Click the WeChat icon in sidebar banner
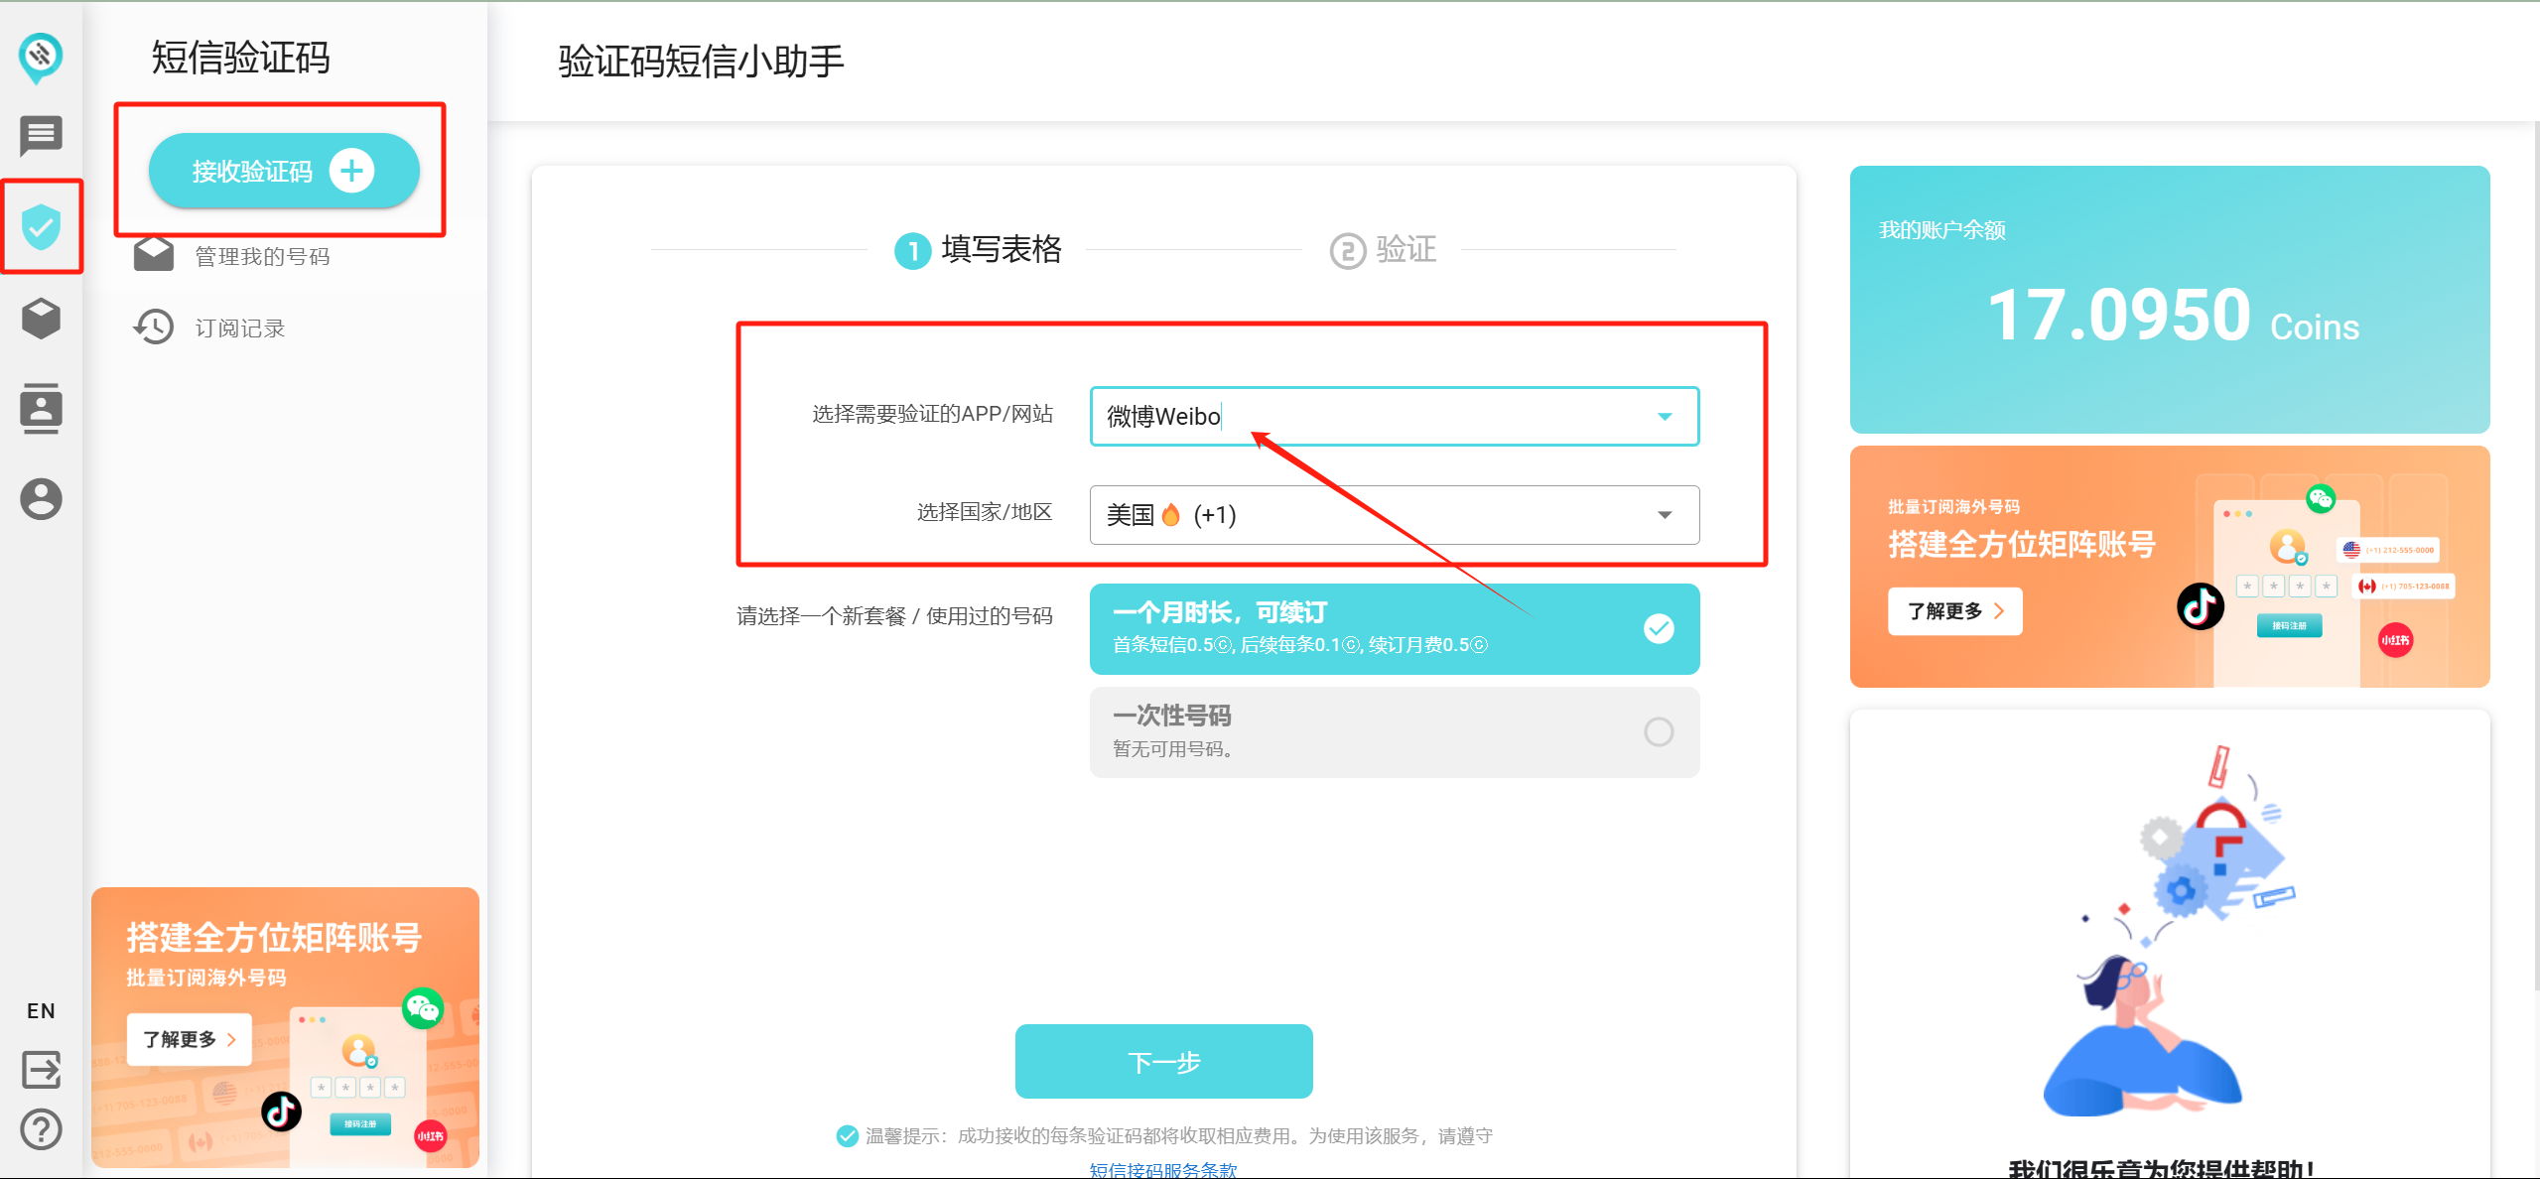Image resolution: width=2540 pixels, height=1179 pixels. (x=423, y=1008)
